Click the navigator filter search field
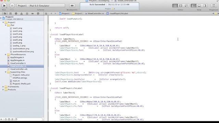The width and height of the screenshot is (219, 123). click(x=29, y=119)
